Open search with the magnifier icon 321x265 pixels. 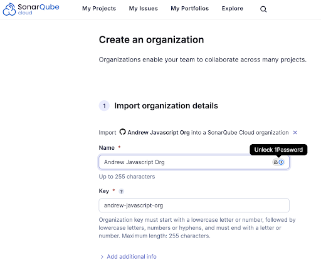(x=263, y=9)
